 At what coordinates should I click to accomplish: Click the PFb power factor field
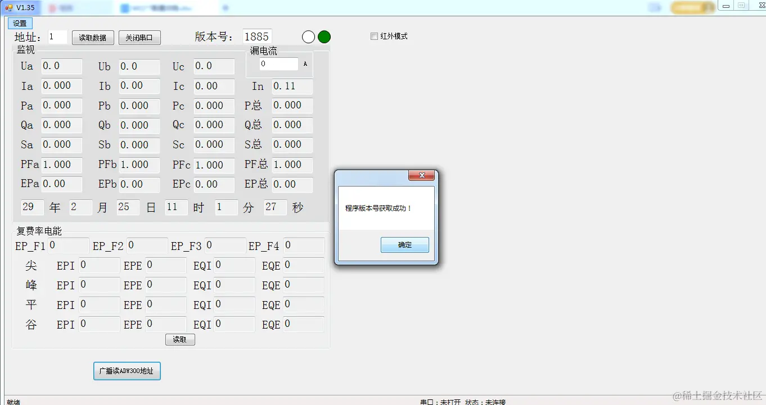pyautogui.click(x=139, y=165)
